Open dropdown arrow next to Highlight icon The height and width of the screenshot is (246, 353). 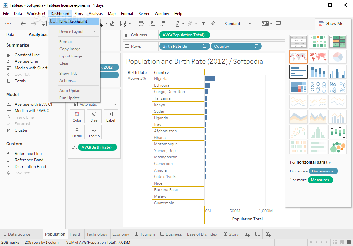click(x=183, y=24)
